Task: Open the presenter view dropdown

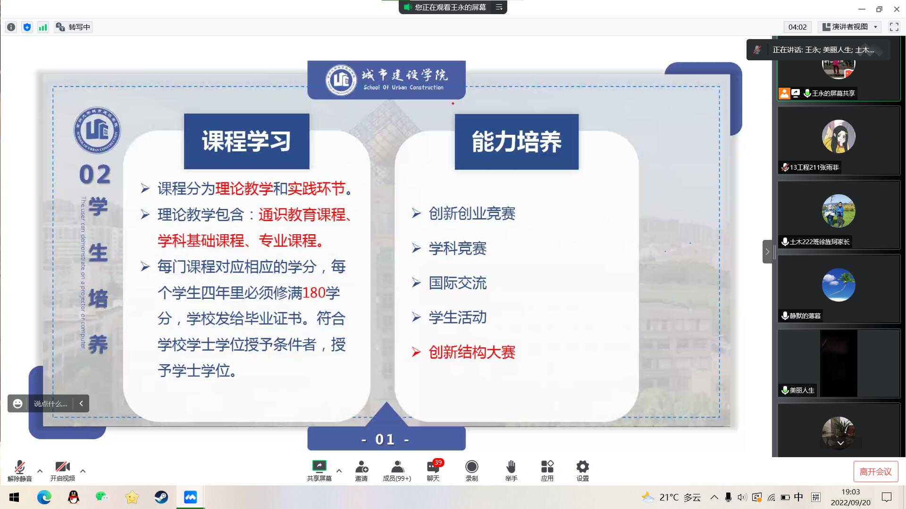Action: [x=850, y=27]
